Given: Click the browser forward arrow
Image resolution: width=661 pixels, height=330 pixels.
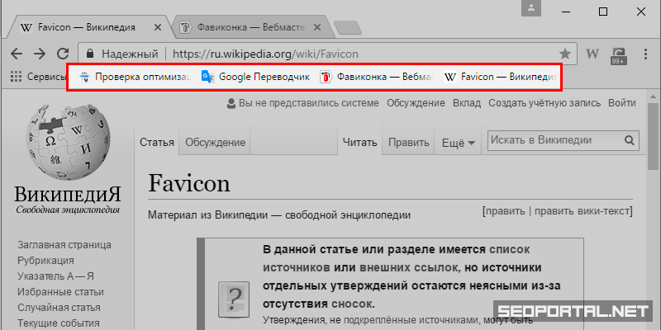Looking at the screenshot, I should click(x=39, y=54).
